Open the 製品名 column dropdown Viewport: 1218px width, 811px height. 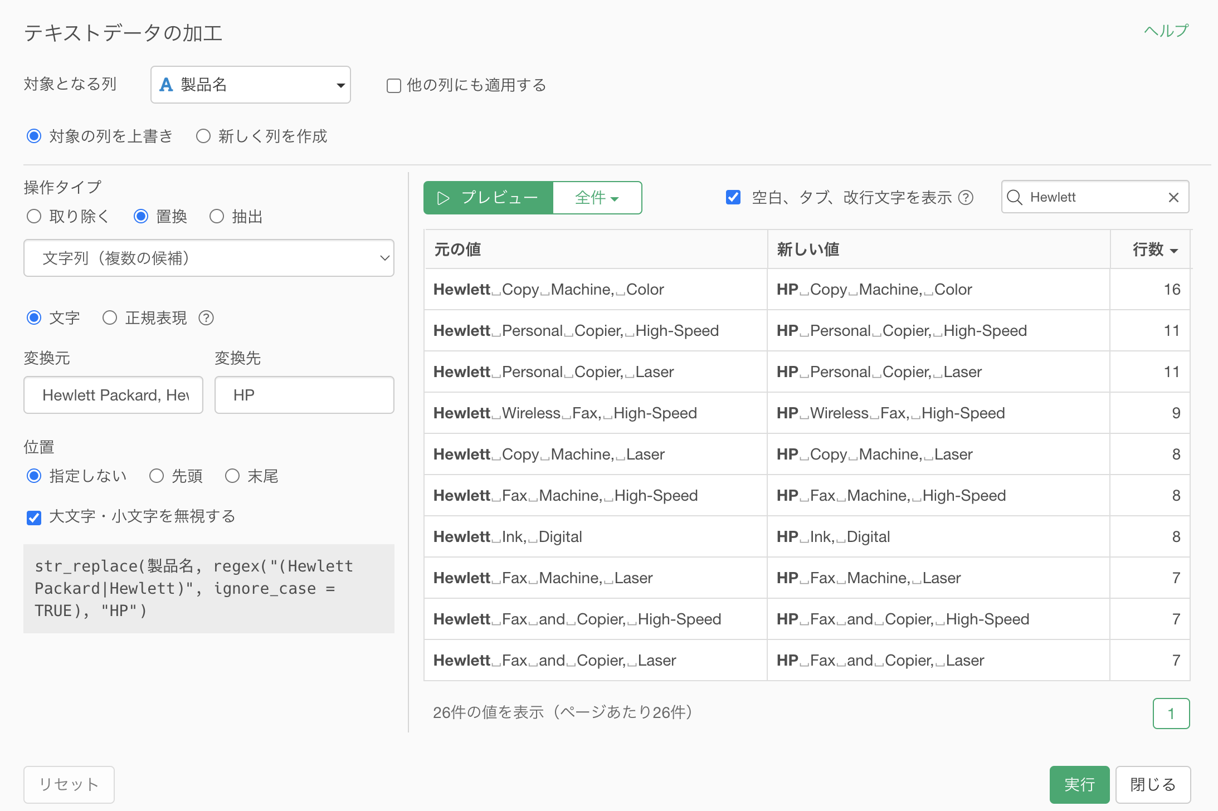(251, 85)
